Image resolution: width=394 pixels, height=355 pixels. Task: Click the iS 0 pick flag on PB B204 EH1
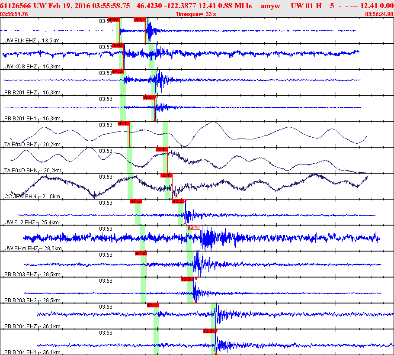coord(209,331)
